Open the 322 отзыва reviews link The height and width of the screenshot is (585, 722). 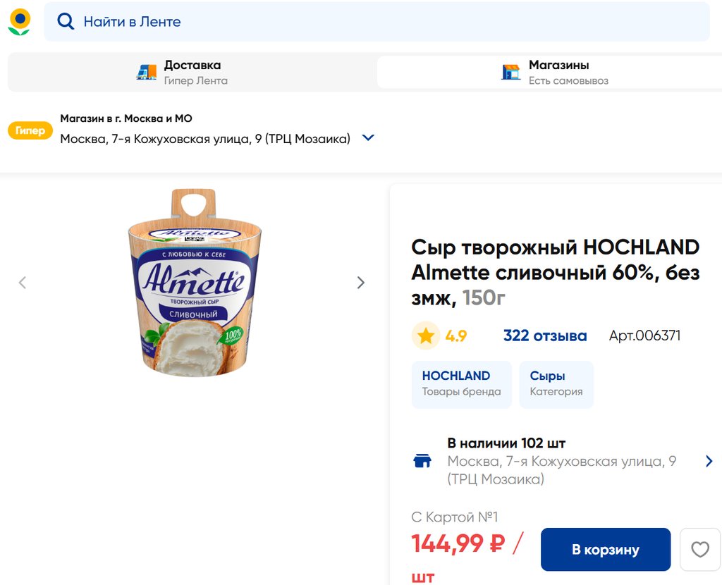(x=545, y=336)
